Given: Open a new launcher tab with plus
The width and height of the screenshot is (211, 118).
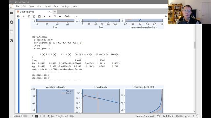Looking at the screenshot, I should tap(55, 12).
